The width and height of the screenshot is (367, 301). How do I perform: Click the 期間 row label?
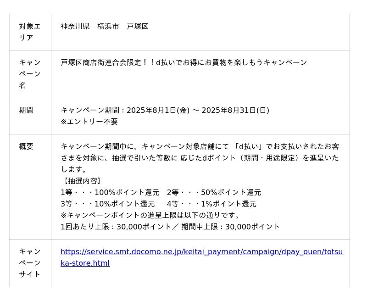pos(26,111)
